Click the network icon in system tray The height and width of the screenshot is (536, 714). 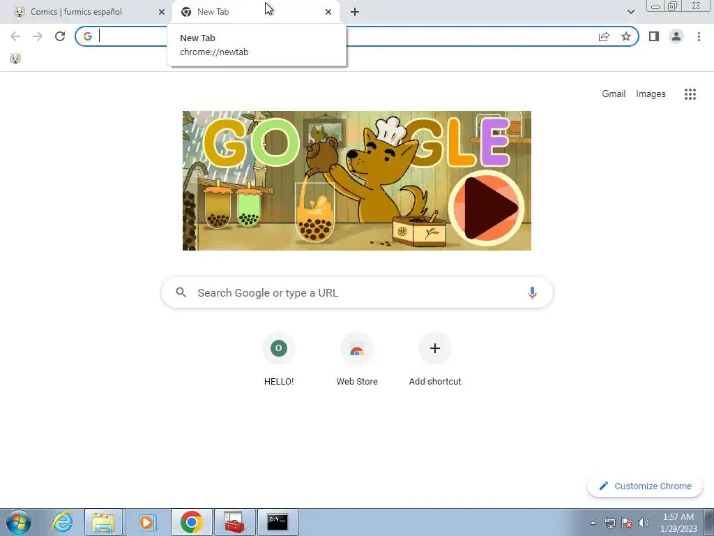pos(609,523)
